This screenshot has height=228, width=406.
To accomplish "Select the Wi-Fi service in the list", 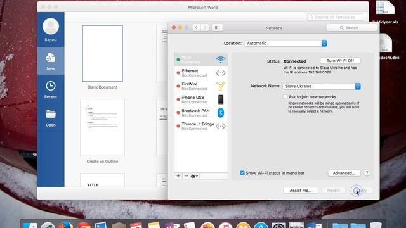I will (201, 60).
